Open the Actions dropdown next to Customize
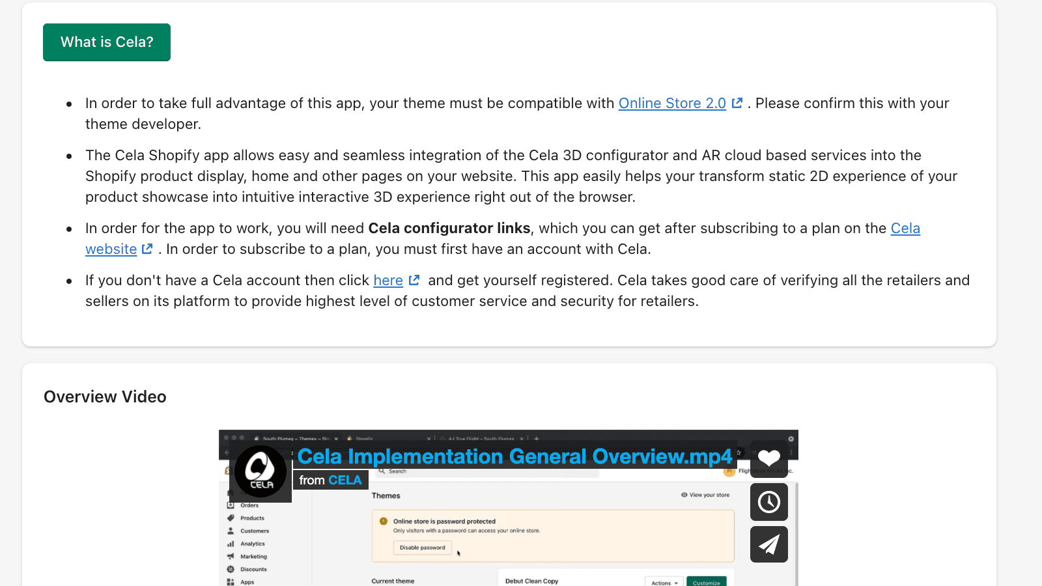The height and width of the screenshot is (586, 1042). pos(663,581)
